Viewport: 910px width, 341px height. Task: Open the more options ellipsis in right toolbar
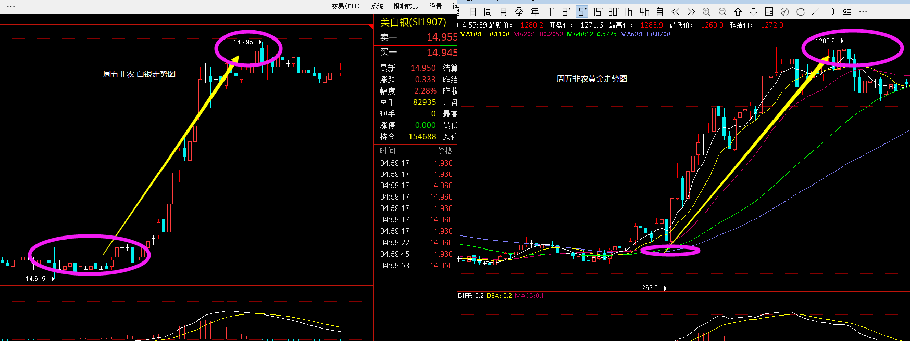[x=863, y=11]
